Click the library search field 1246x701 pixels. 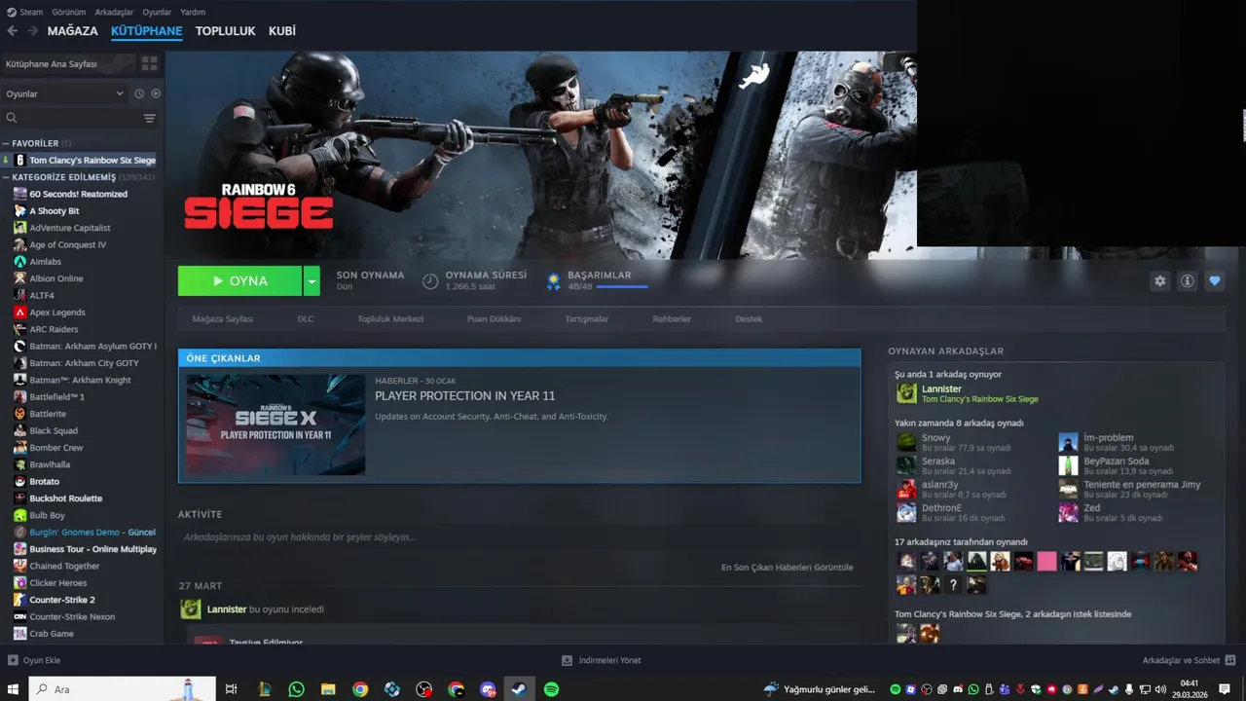point(74,118)
